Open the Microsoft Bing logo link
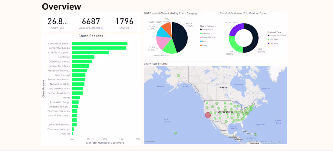 click(148, 141)
